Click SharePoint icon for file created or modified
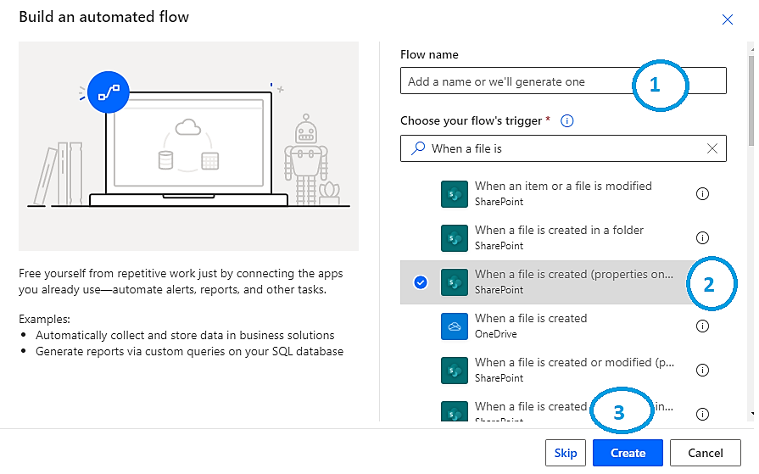This screenshot has height=474, width=759. point(454,371)
